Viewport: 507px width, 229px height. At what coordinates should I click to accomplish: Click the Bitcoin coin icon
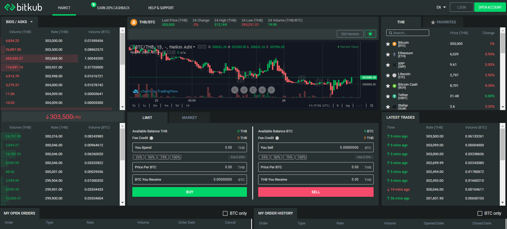pos(394,44)
